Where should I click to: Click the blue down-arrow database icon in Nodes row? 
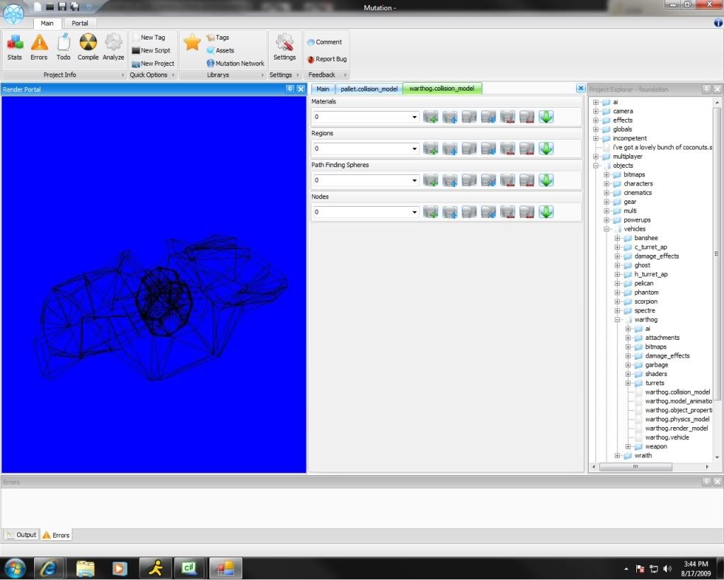tap(488, 212)
